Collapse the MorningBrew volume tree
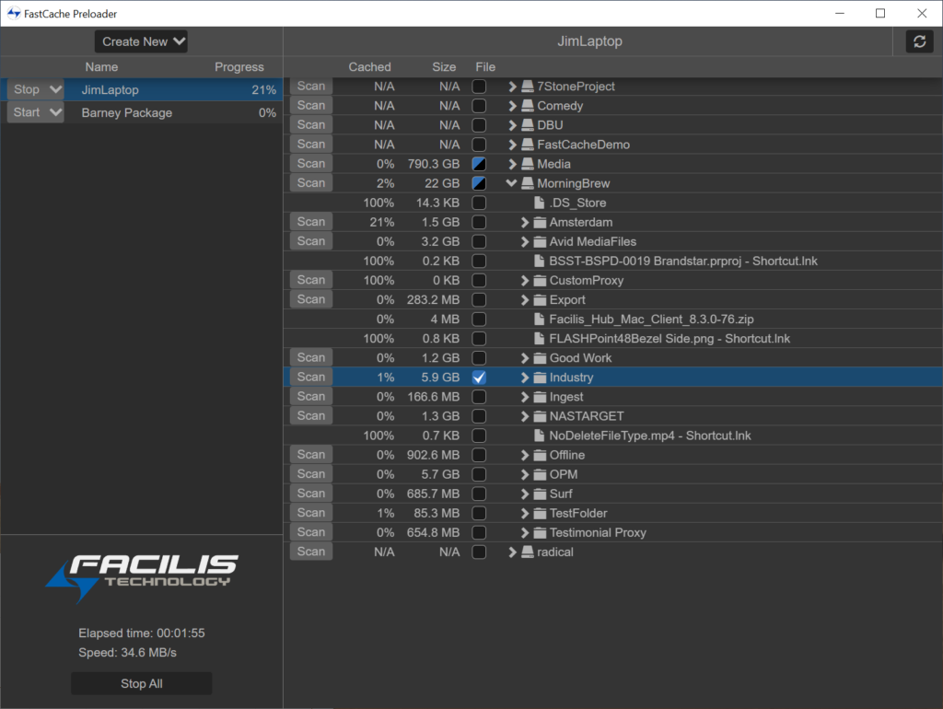The height and width of the screenshot is (709, 943). click(512, 183)
